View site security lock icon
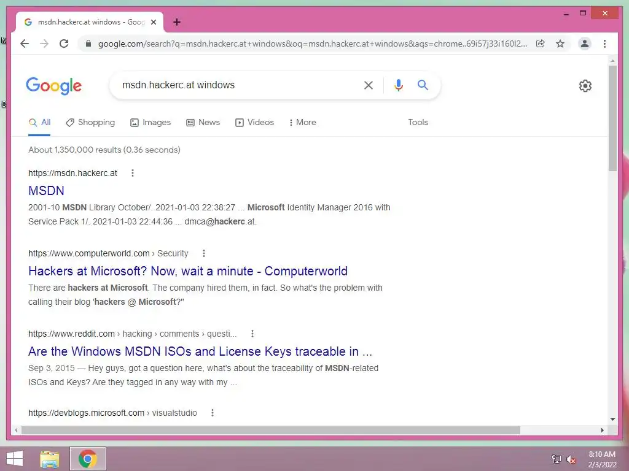The width and height of the screenshot is (629, 471). point(88,44)
